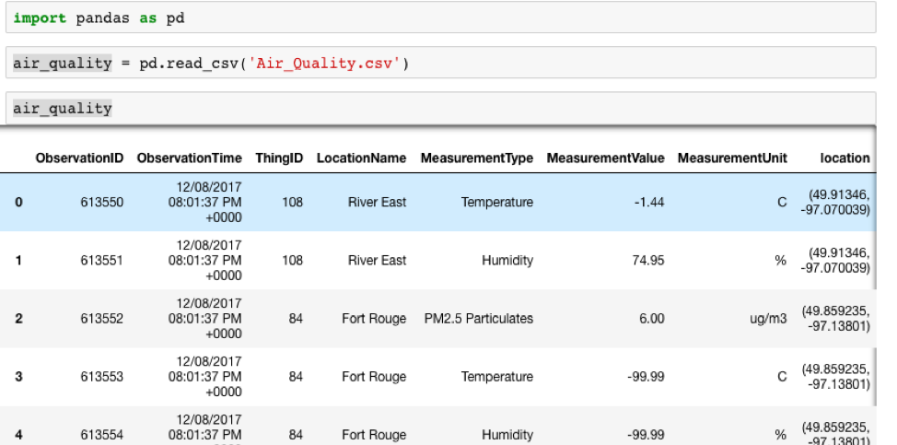The width and height of the screenshot is (897, 445).
Task: Click ThingID 108 in row 1
Action: [292, 260]
